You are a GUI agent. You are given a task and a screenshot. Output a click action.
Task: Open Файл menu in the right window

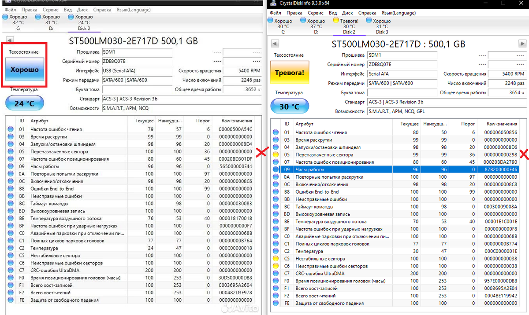(275, 13)
